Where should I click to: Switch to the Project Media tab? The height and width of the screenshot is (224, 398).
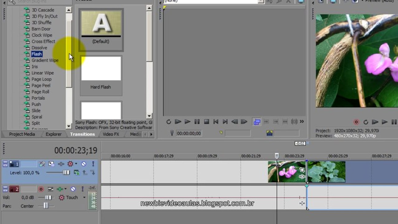tap(22, 134)
